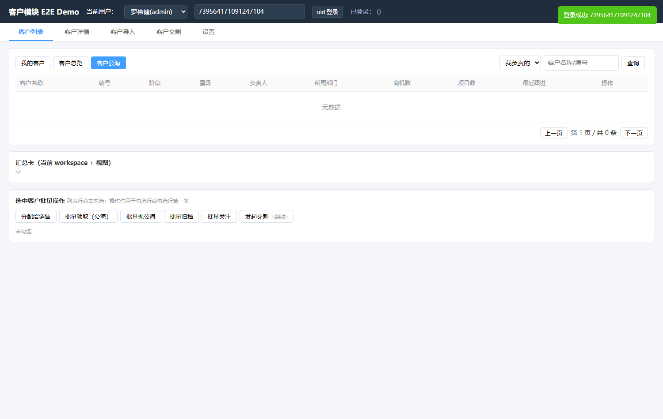Click the 批量抛公海 button

[141, 217]
